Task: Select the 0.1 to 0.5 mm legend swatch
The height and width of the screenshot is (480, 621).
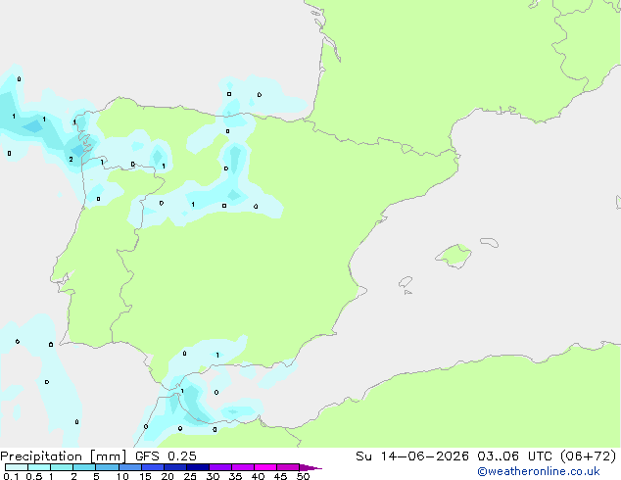Action: point(17,467)
